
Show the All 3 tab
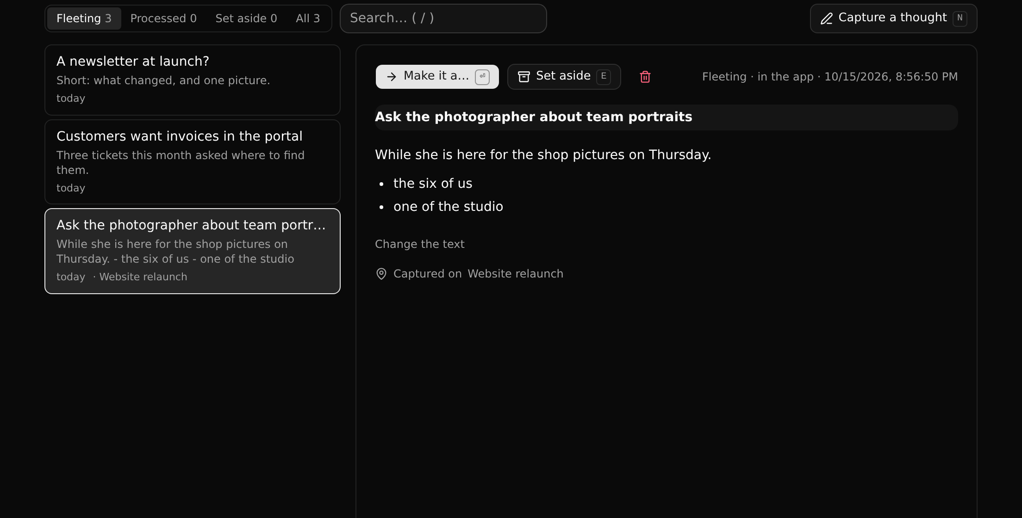click(x=308, y=18)
